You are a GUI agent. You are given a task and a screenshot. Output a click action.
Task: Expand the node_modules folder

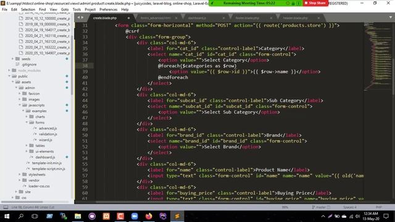[x=9, y=70]
